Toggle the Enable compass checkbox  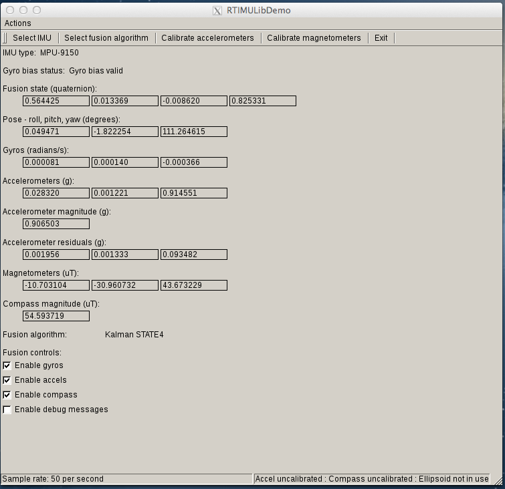pyautogui.click(x=7, y=395)
